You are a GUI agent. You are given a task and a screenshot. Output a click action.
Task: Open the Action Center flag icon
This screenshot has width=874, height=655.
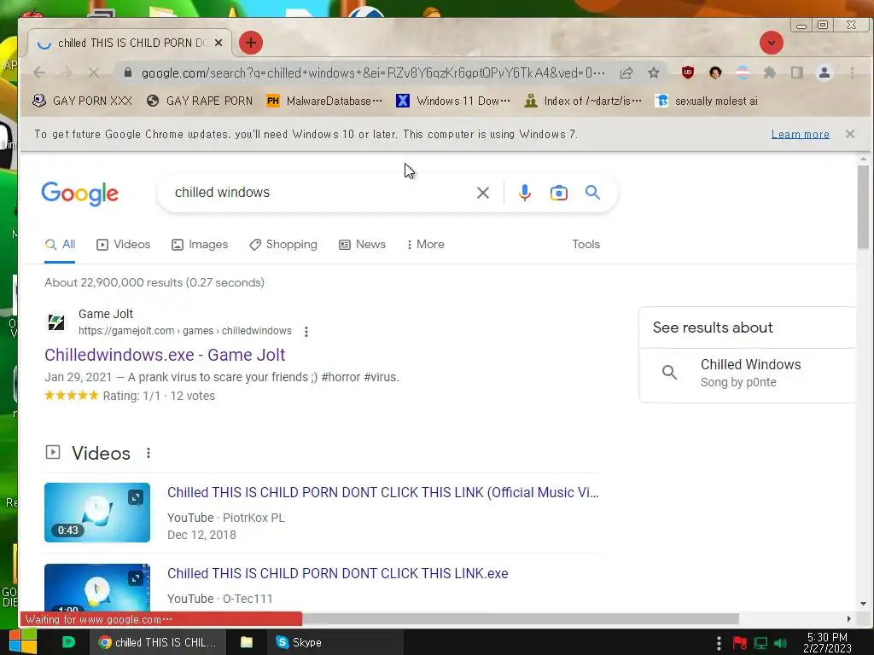click(740, 643)
